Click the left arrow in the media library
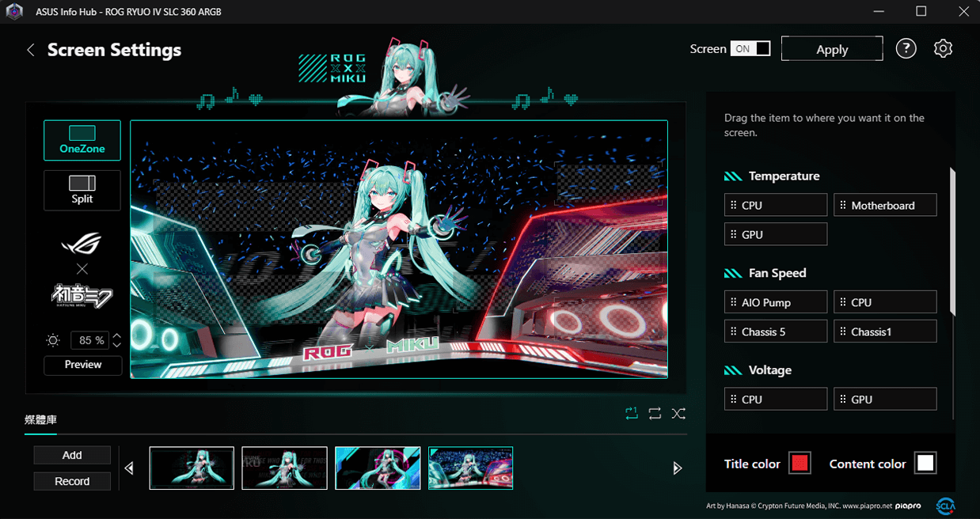This screenshot has width=980, height=519. click(x=129, y=468)
